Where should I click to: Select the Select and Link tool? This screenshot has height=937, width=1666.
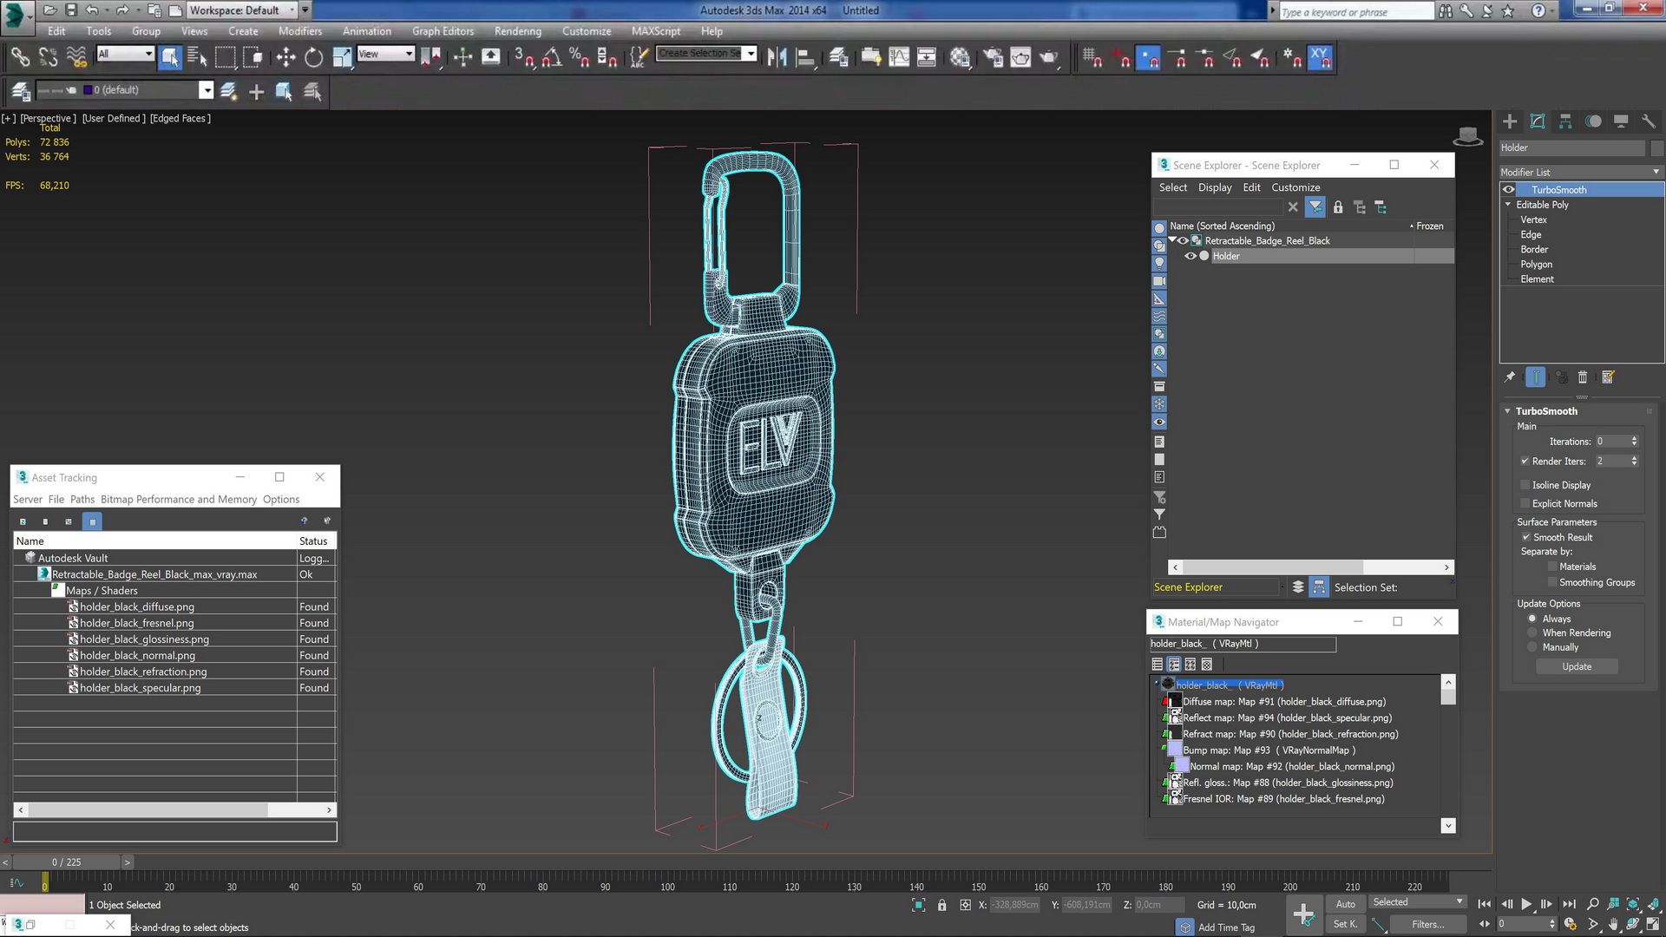tap(21, 57)
